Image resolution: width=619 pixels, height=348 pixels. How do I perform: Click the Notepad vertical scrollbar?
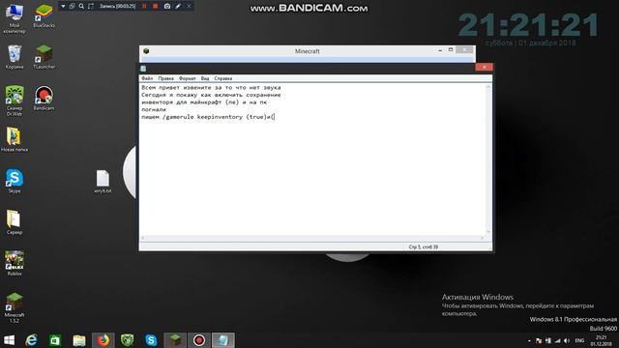tap(488, 159)
